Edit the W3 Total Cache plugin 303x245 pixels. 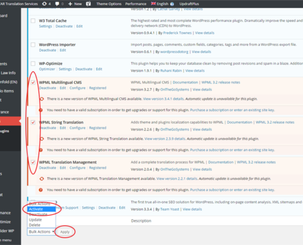coord(80,26)
